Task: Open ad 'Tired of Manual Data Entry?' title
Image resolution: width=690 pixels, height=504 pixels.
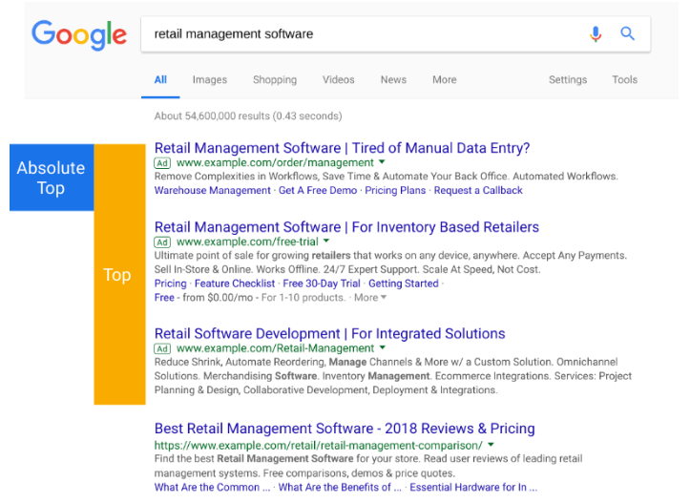Action: (x=342, y=148)
